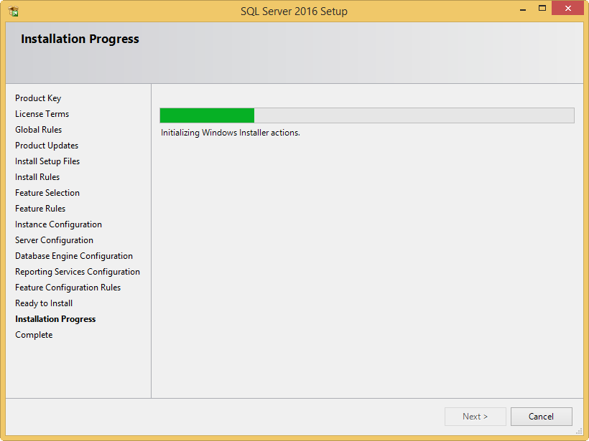
Task: Go to the Product Updates step
Action: (x=47, y=146)
